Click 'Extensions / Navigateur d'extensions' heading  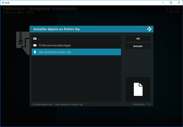pos(40,9)
